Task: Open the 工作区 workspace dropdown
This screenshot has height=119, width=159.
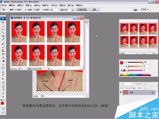Action: pos(144,9)
